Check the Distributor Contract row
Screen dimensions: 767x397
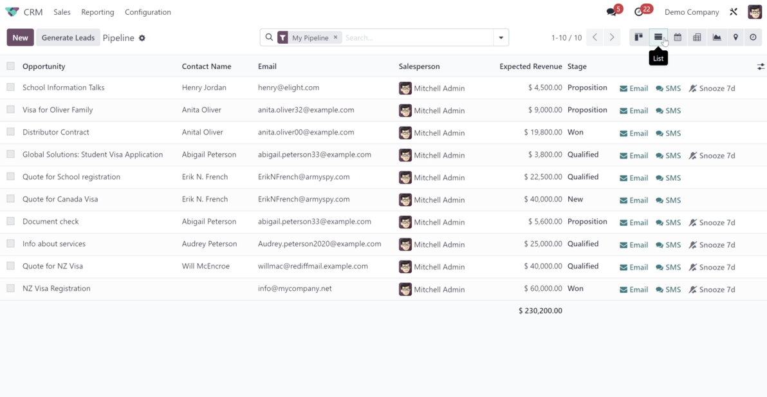(x=11, y=131)
